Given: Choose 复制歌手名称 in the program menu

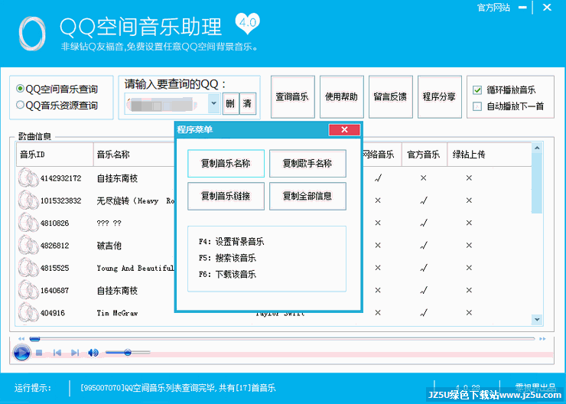Looking at the screenshot, I should (307, 164).
